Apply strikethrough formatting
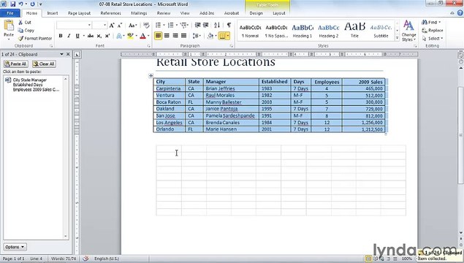 91,36
